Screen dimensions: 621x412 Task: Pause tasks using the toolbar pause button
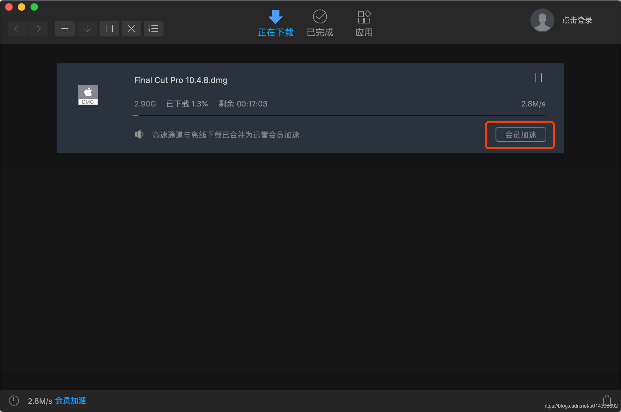109,29
